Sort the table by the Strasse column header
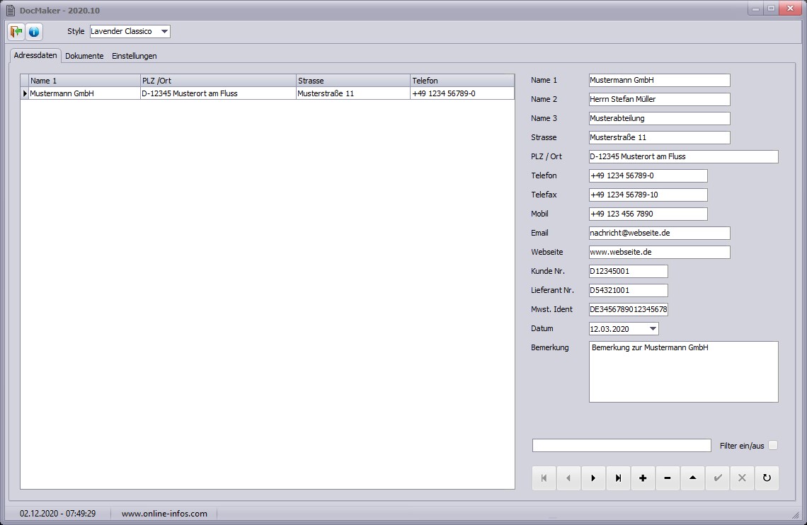The image size is (807, 525). tap(353, 81)
